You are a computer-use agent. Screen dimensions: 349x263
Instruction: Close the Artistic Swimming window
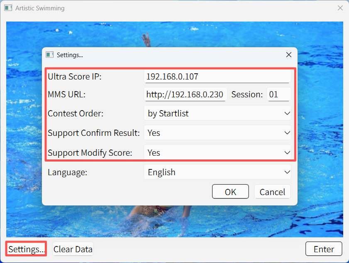(x=340, y=8)
